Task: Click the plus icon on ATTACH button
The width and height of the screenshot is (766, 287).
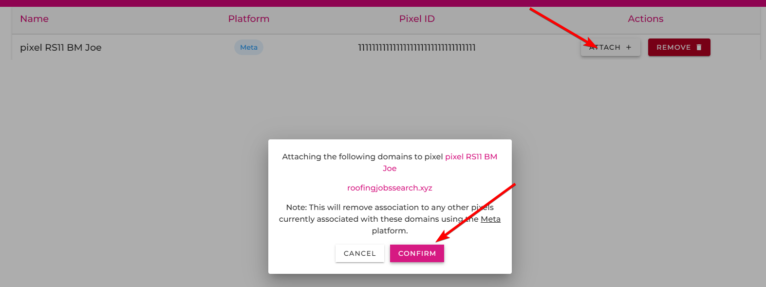Action: point(629,47)
